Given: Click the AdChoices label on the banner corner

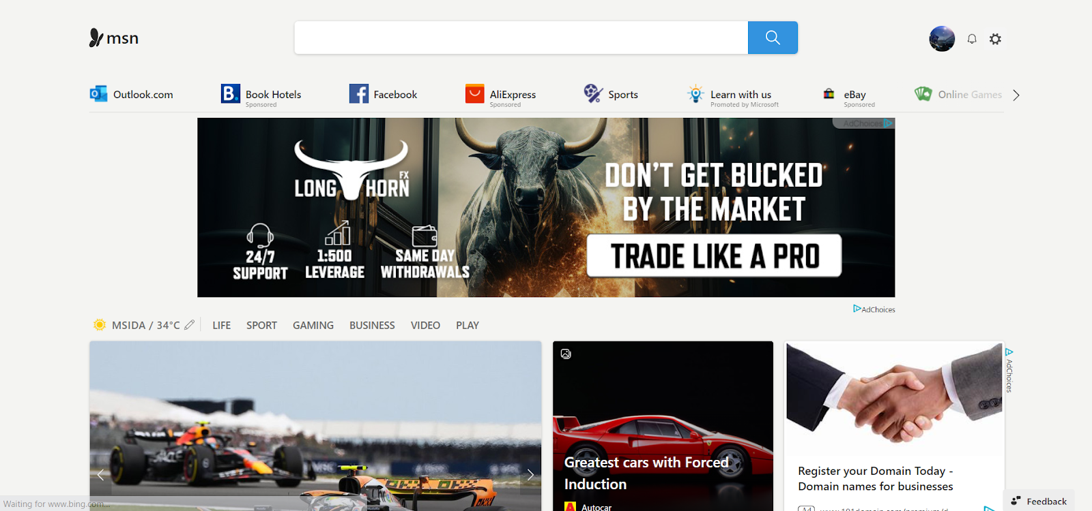Looking at the screenshot, I should pyautogui.click(x=863, y=123).
